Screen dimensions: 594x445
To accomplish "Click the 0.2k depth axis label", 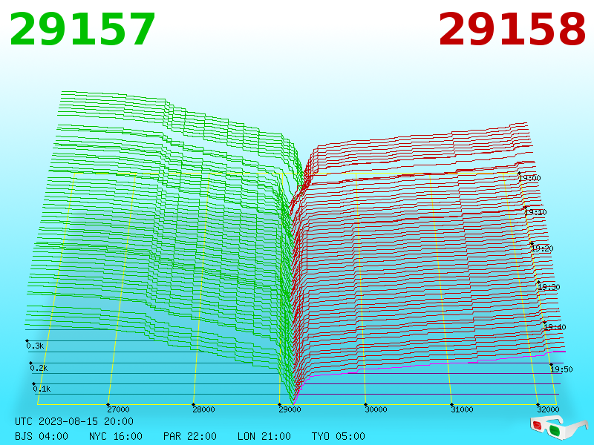I will point(39,368).
